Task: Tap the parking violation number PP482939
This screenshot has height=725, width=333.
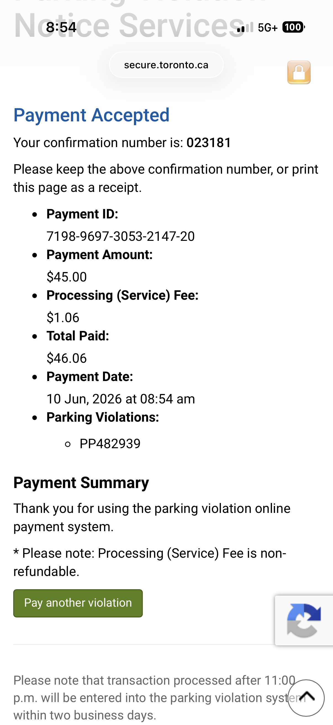Action: 110,444
